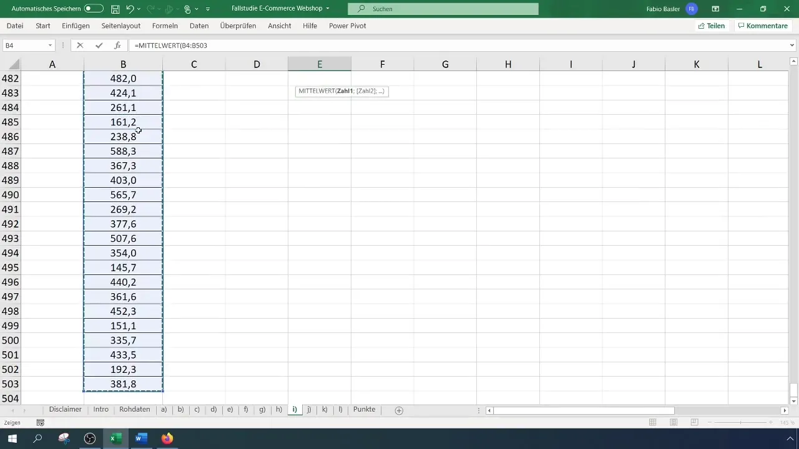Switch to Page Break Preview icon
This screenshot has height=449, width=799.
pyautogui.click(x=694, y=423)
